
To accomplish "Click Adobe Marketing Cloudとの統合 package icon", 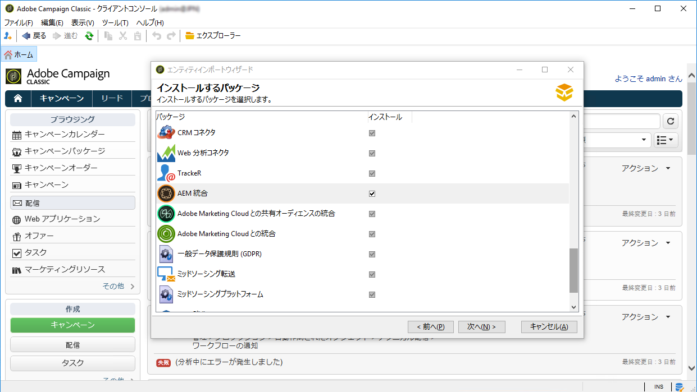I will coord(166,234).
